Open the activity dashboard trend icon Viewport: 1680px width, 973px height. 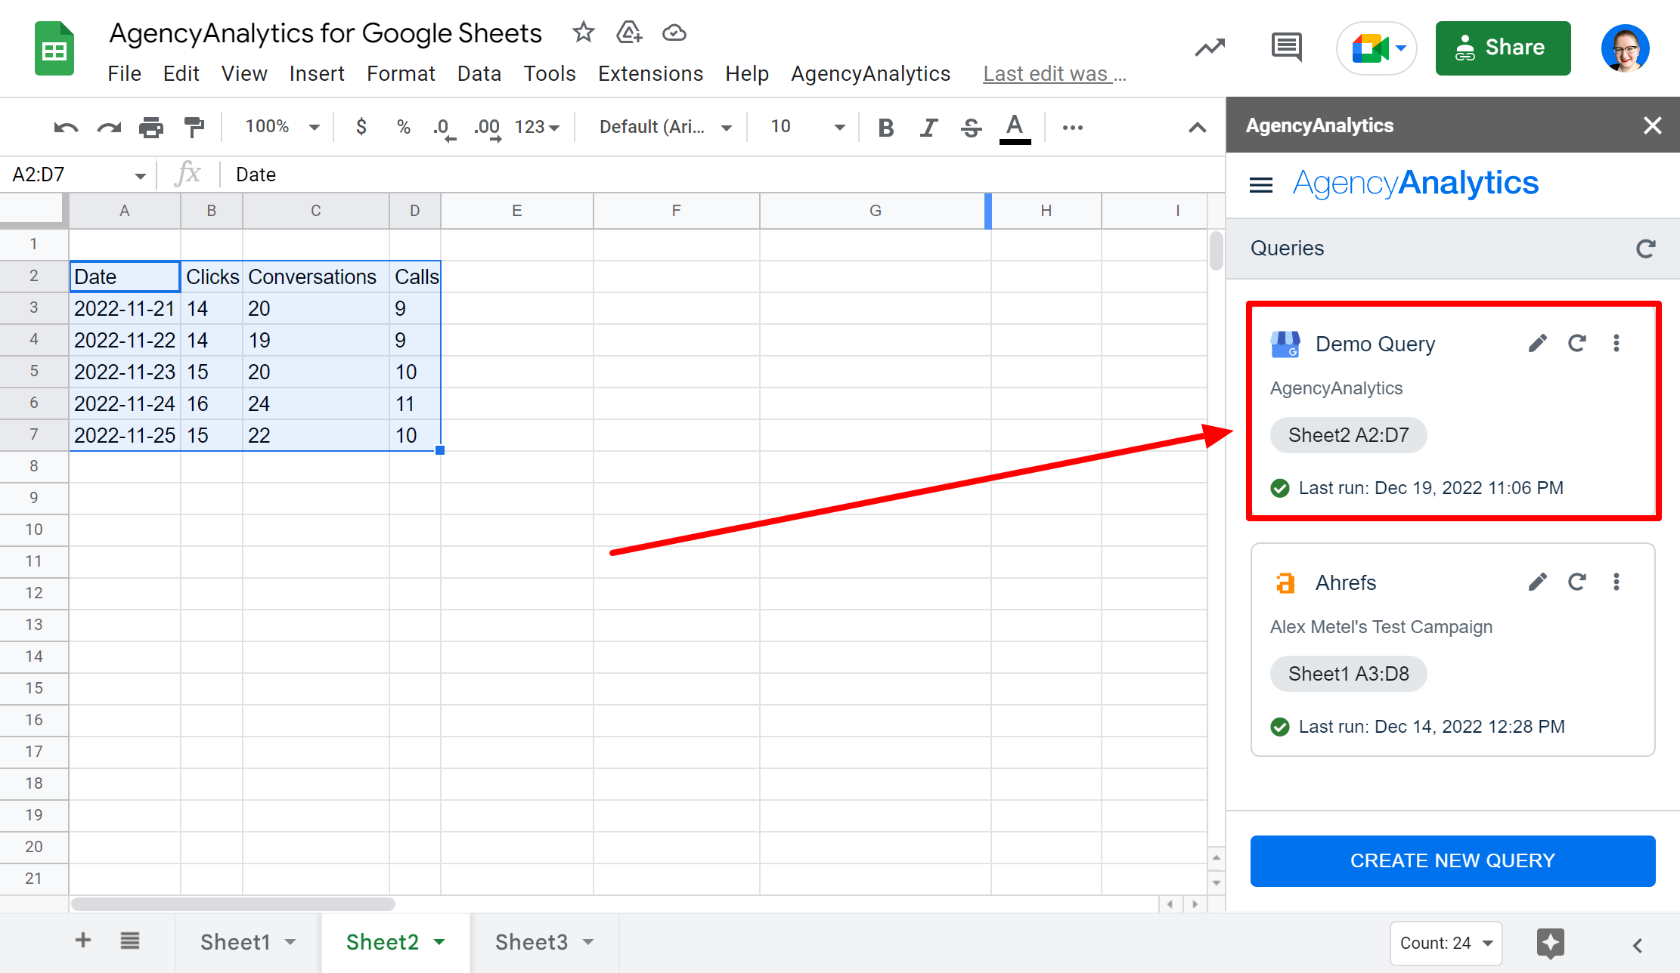1210,48
